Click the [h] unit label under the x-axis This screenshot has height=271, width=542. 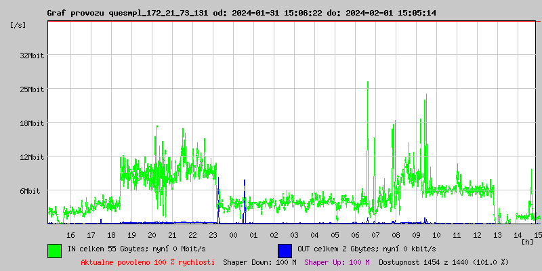528,242
